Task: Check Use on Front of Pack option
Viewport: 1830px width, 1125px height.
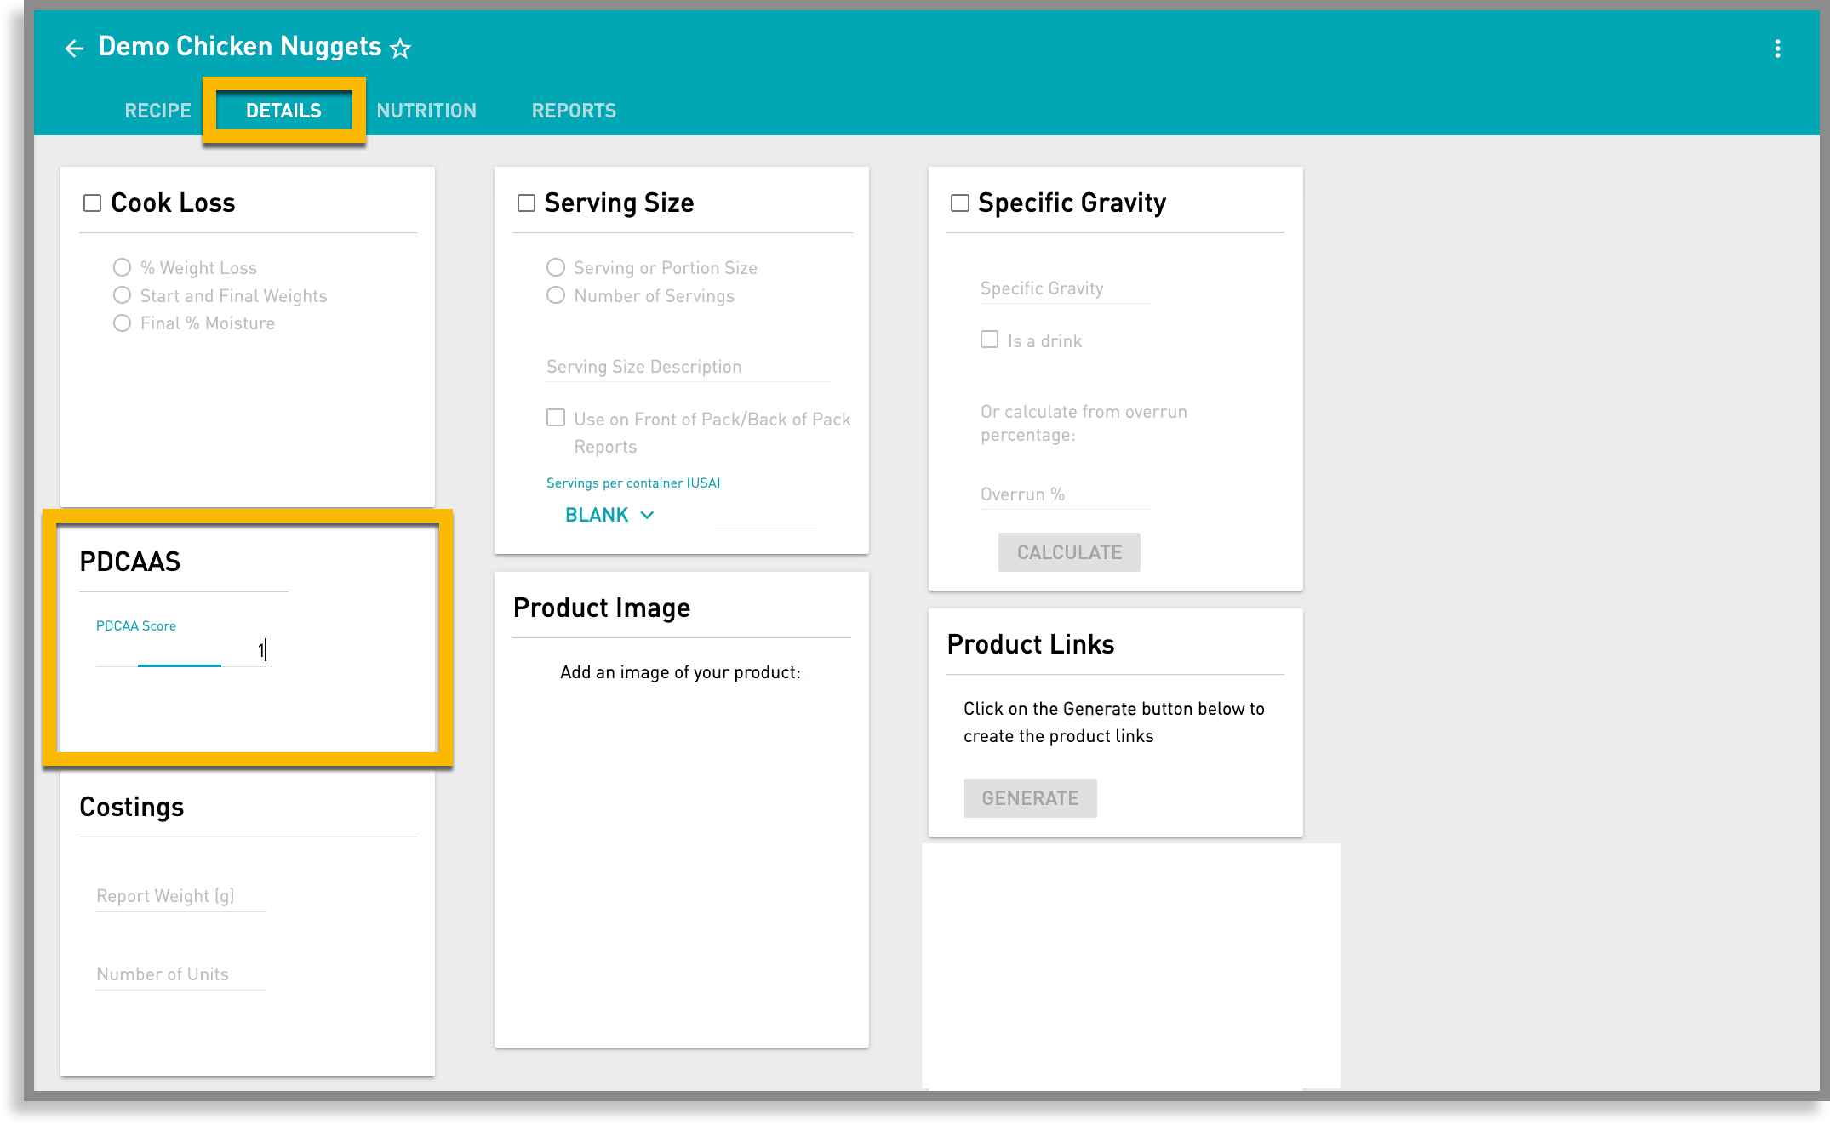Action: (x=556, y=418)
